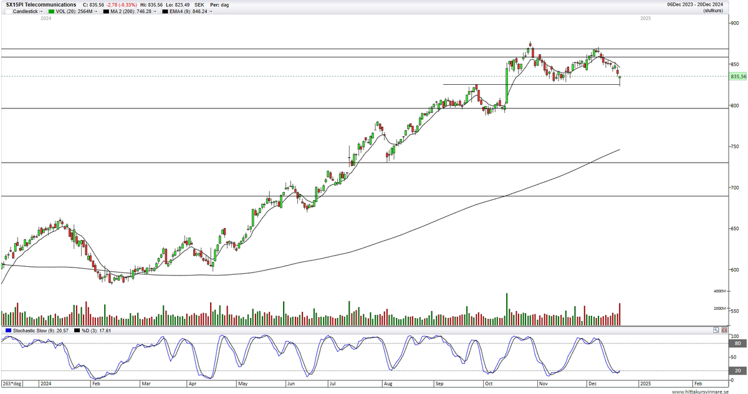748x394 pixels.
Task: Open the MA 2 (200) indicator dropdown arrow
Action: click(155, 11)
